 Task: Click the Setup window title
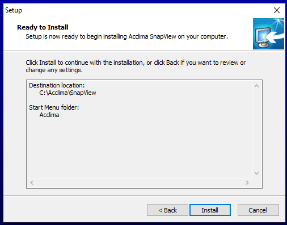pyautogui.click(x=14, y=10)
